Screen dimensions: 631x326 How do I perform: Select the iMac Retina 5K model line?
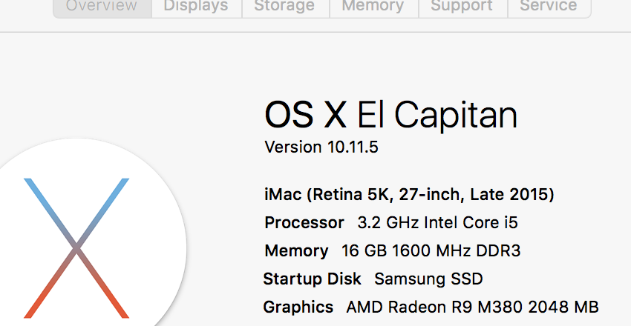pos(409,194)
